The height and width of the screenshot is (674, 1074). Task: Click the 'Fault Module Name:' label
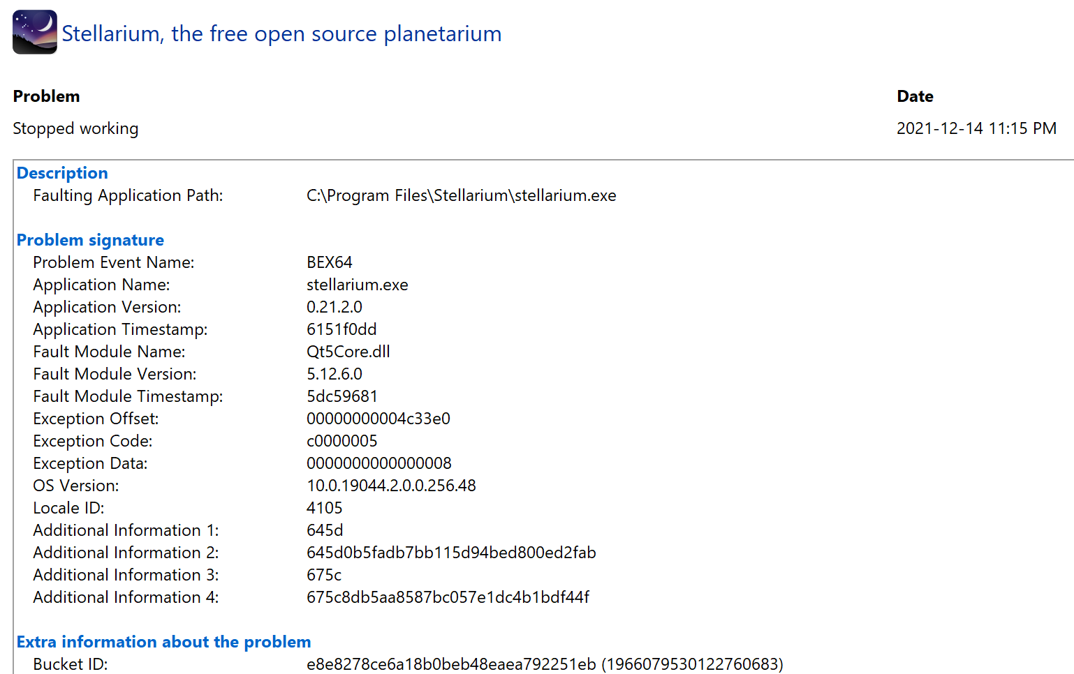[x=109, y=352]
